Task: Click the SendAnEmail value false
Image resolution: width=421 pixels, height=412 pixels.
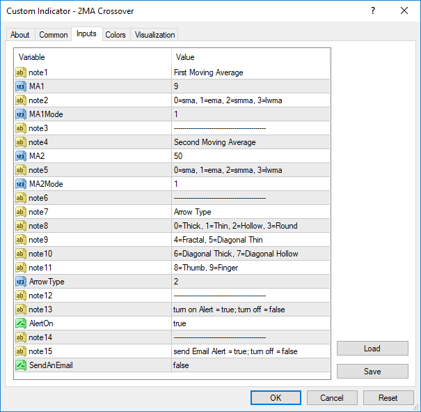Action: tap(251, 365)
